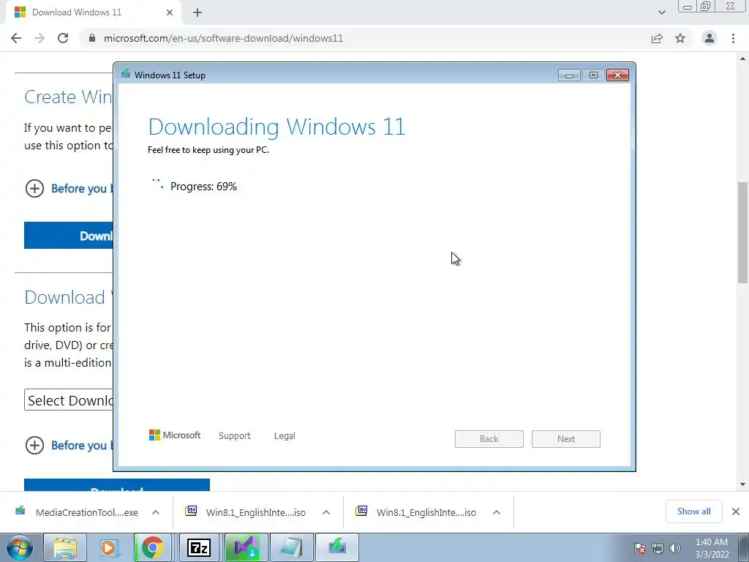This screenshot has height=562, width=749.
Task: Reload the Download Windows 11 page
Action: (x=63, y=38)
